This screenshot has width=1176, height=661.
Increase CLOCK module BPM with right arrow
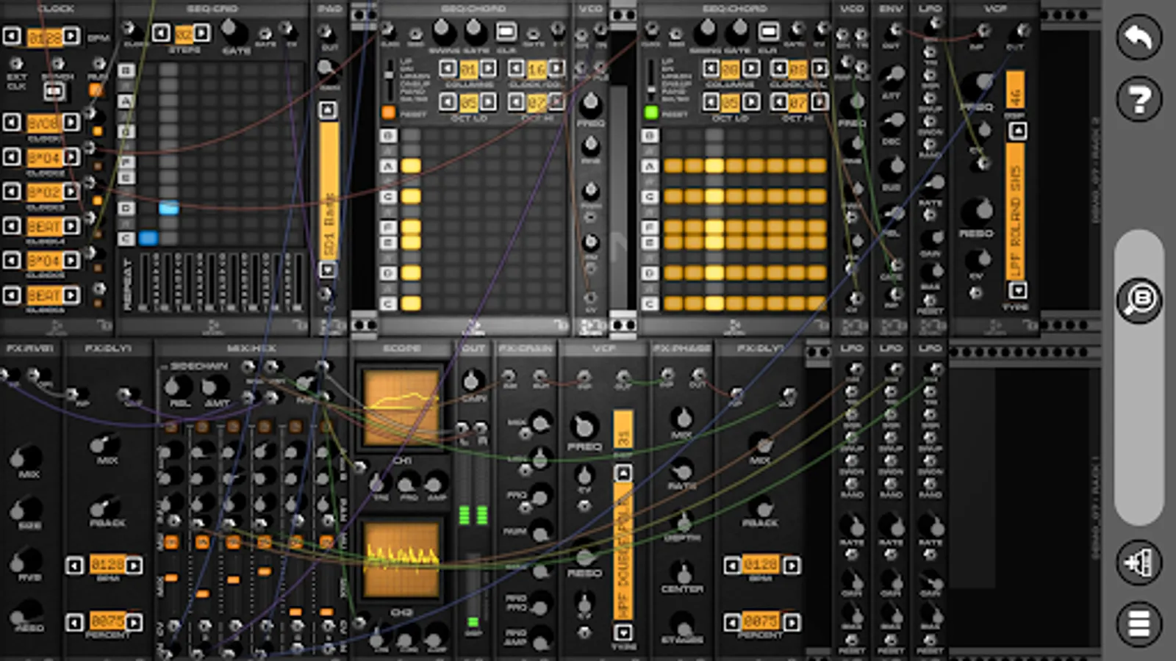point(71,36)
